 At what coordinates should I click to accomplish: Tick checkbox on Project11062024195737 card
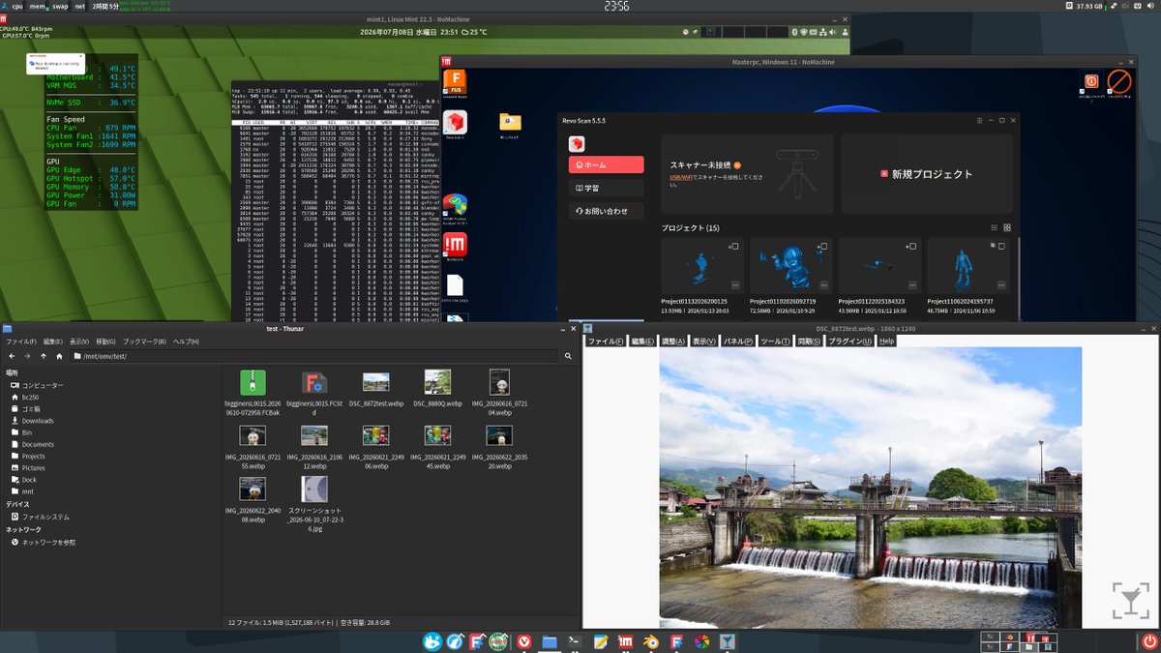(1001, 246)
